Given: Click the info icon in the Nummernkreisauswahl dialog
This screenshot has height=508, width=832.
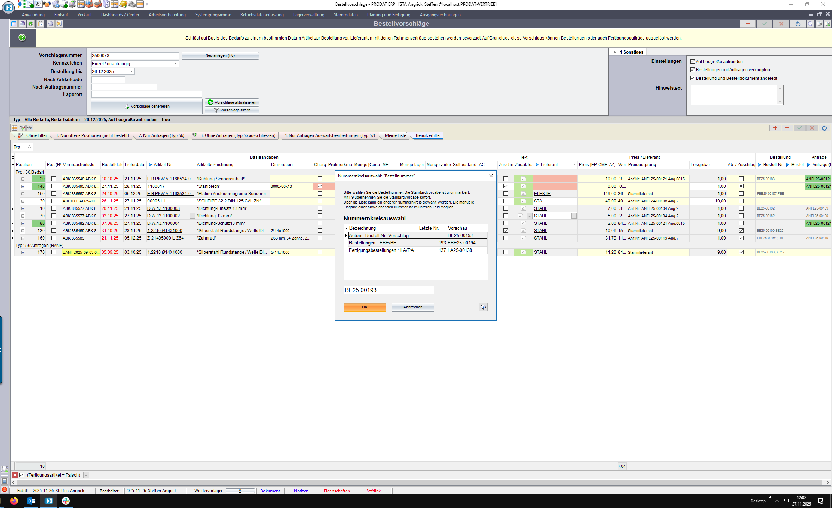Looking at the screenshot, I should (483, 307).
